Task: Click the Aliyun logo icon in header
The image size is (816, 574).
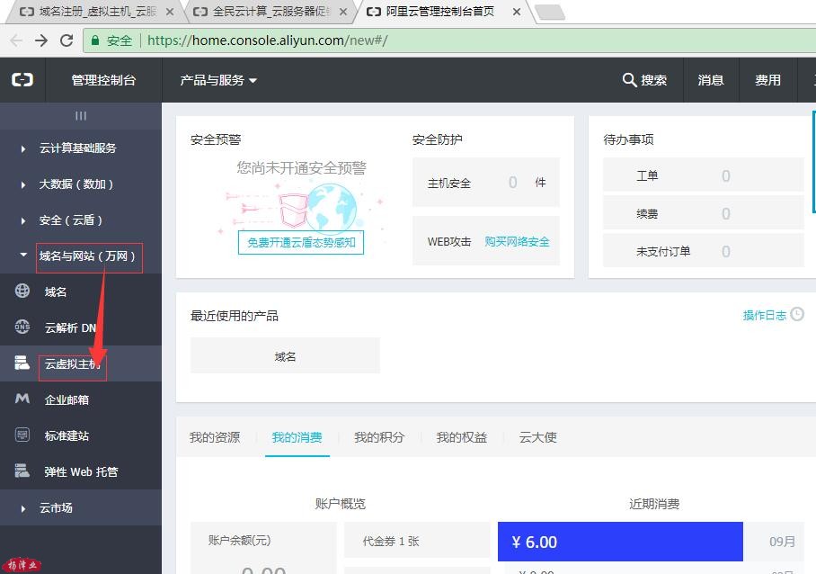Action: click(x=22, y=80)
